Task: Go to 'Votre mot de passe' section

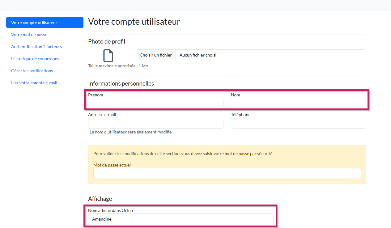Action: click(x=29, y=35)
